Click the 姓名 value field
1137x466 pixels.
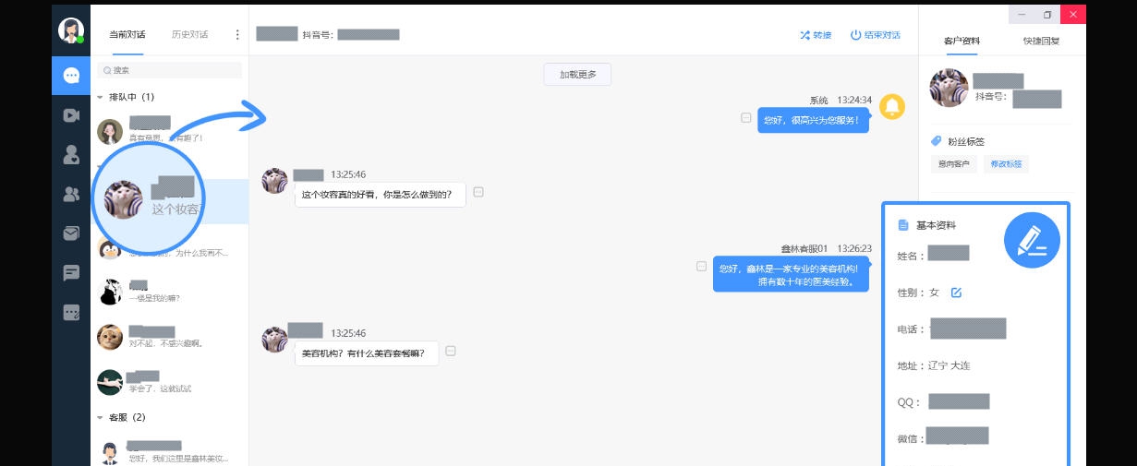click(949, 254)
